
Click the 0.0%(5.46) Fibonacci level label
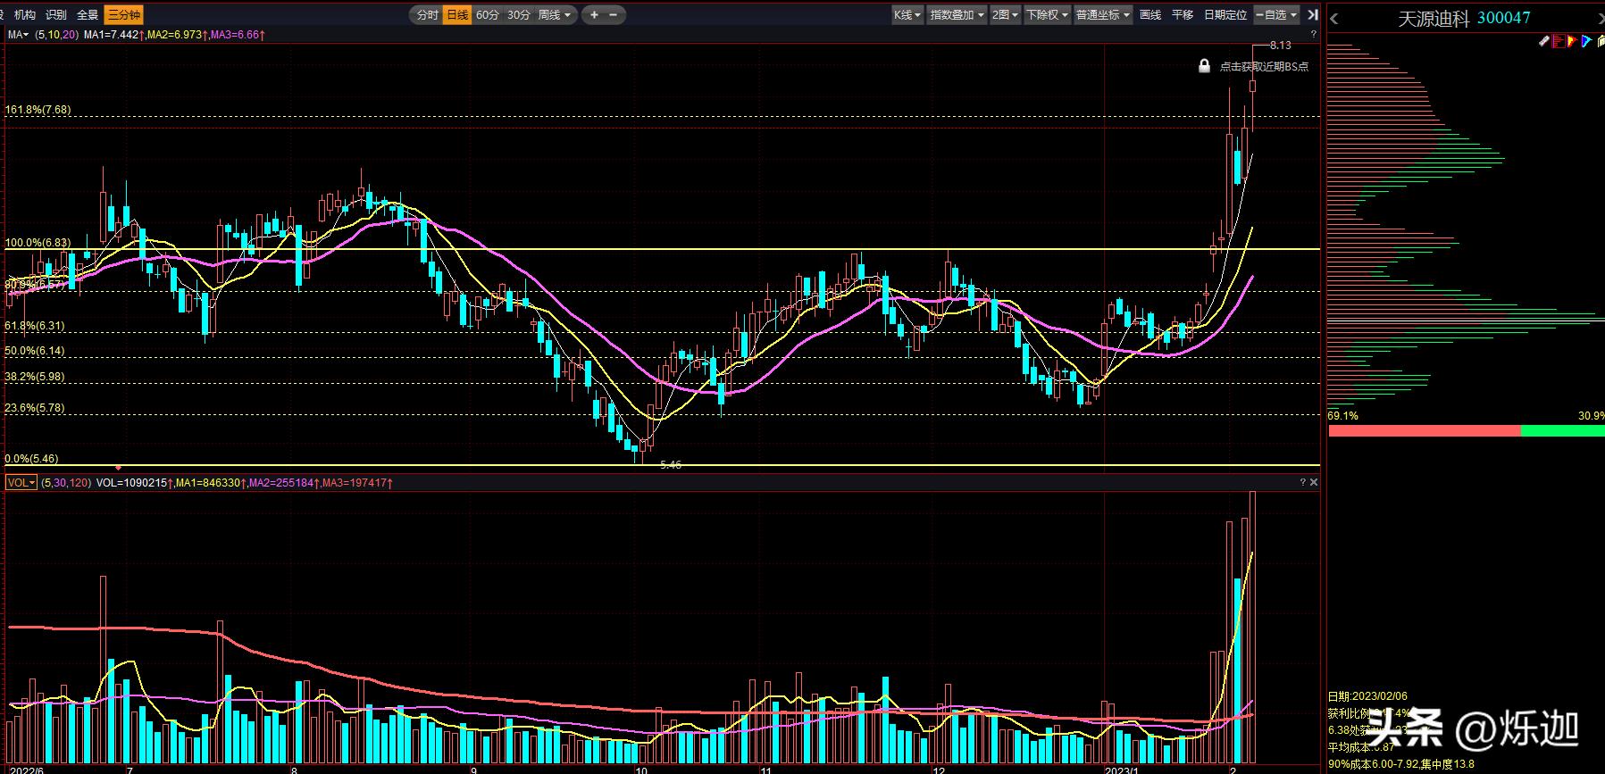point(32,458)
